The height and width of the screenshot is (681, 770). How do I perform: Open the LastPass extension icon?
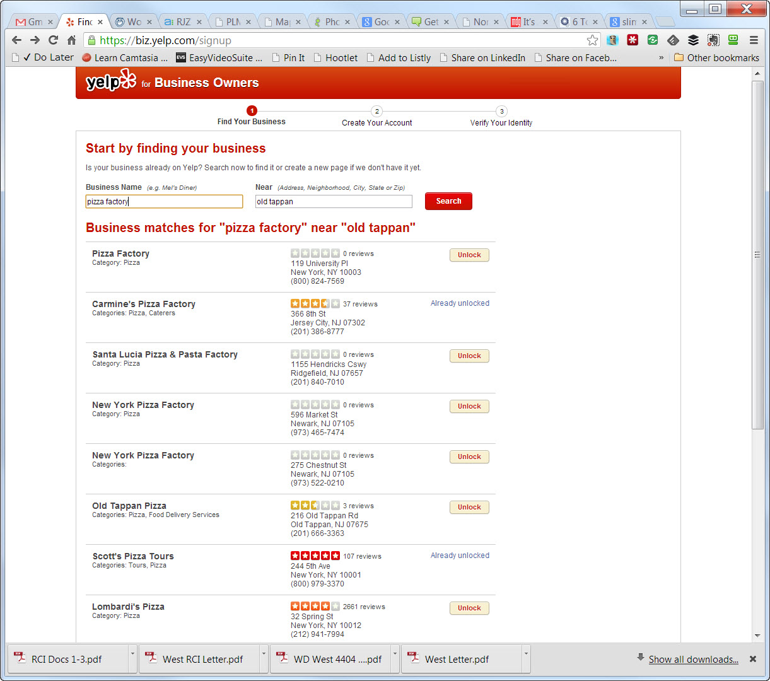tap(633, 40)
